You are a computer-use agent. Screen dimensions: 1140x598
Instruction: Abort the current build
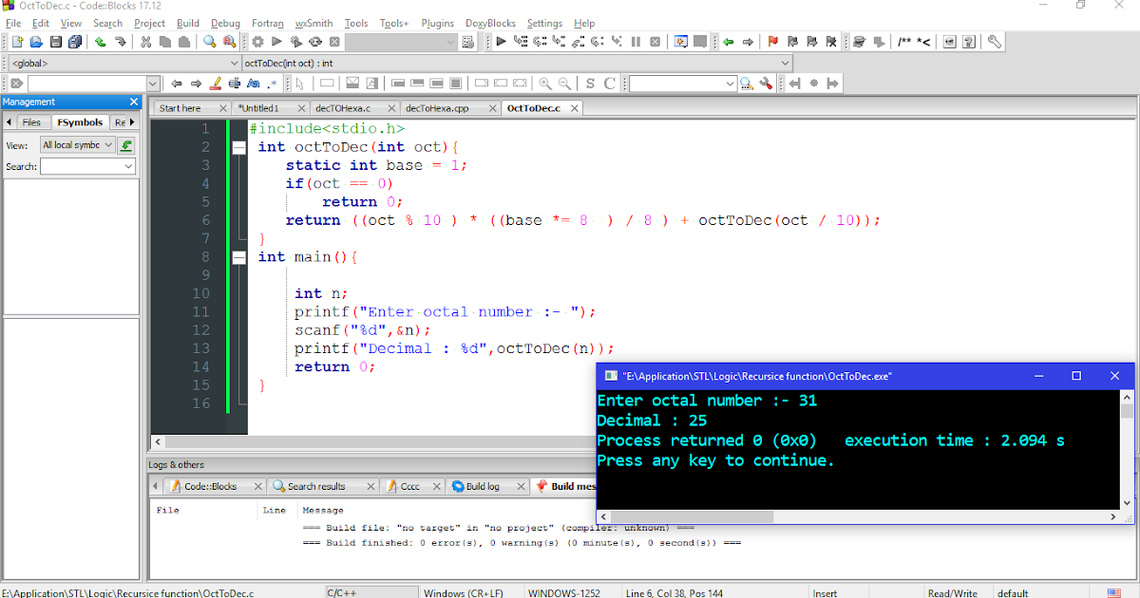tap(333, 41)
